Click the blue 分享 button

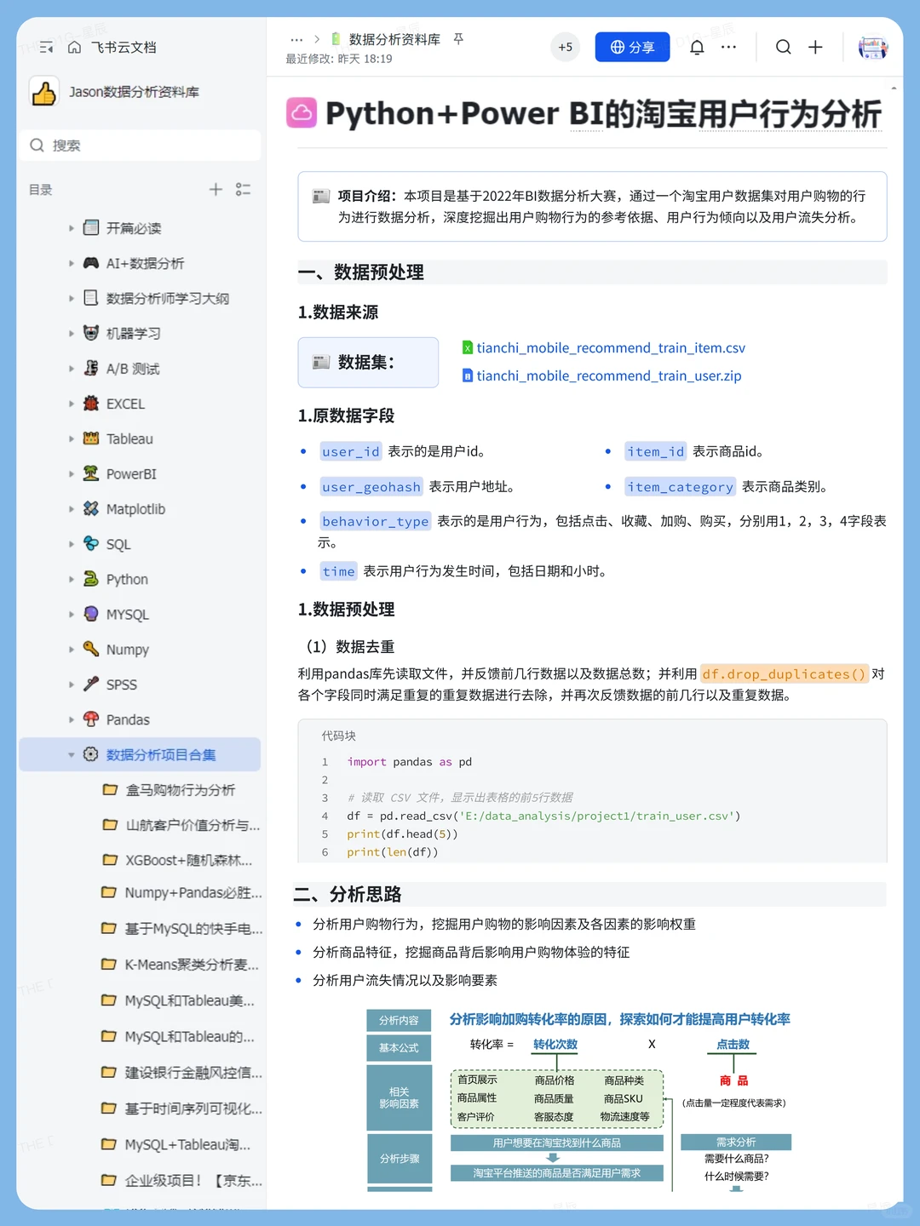point(632,48)
